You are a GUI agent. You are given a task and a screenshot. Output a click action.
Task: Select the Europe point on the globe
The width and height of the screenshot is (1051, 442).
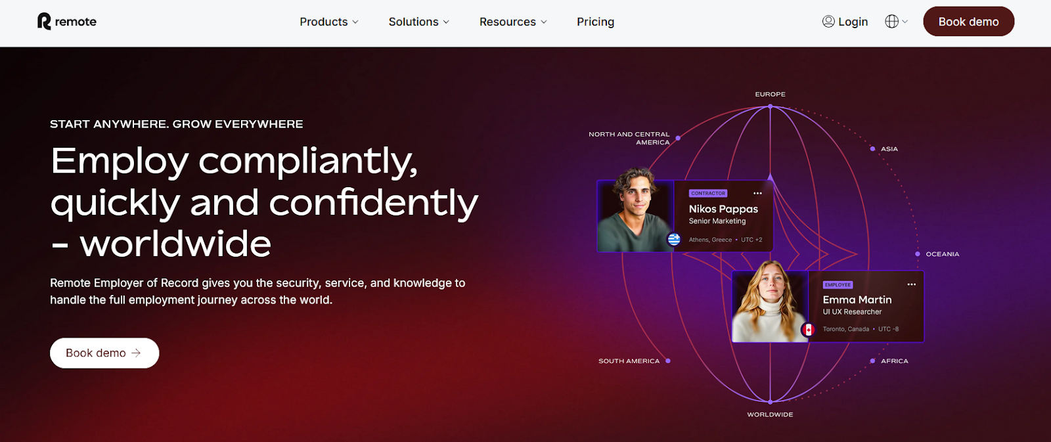770,106
